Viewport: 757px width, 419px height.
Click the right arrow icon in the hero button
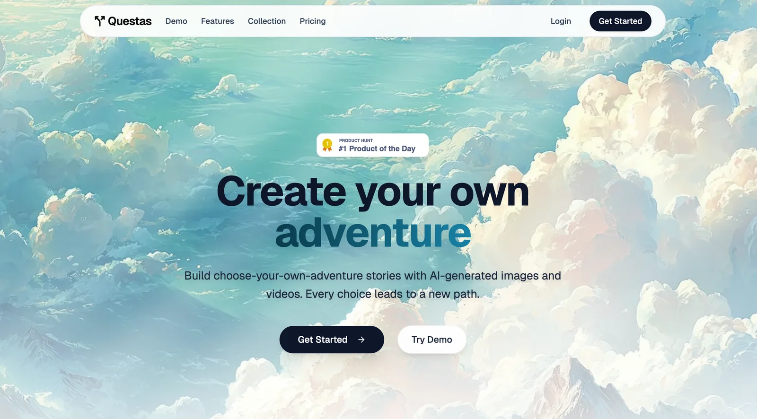(x=361, y=340)
